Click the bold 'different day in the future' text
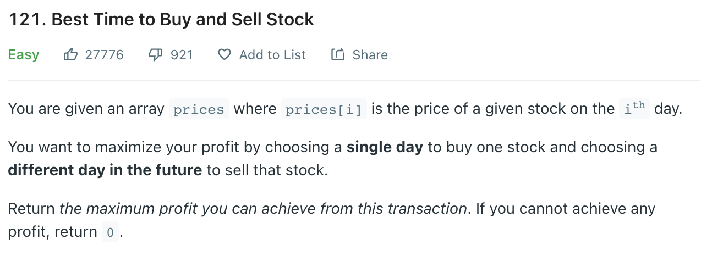This screenshot has width=712, height=267. point(105,170)
